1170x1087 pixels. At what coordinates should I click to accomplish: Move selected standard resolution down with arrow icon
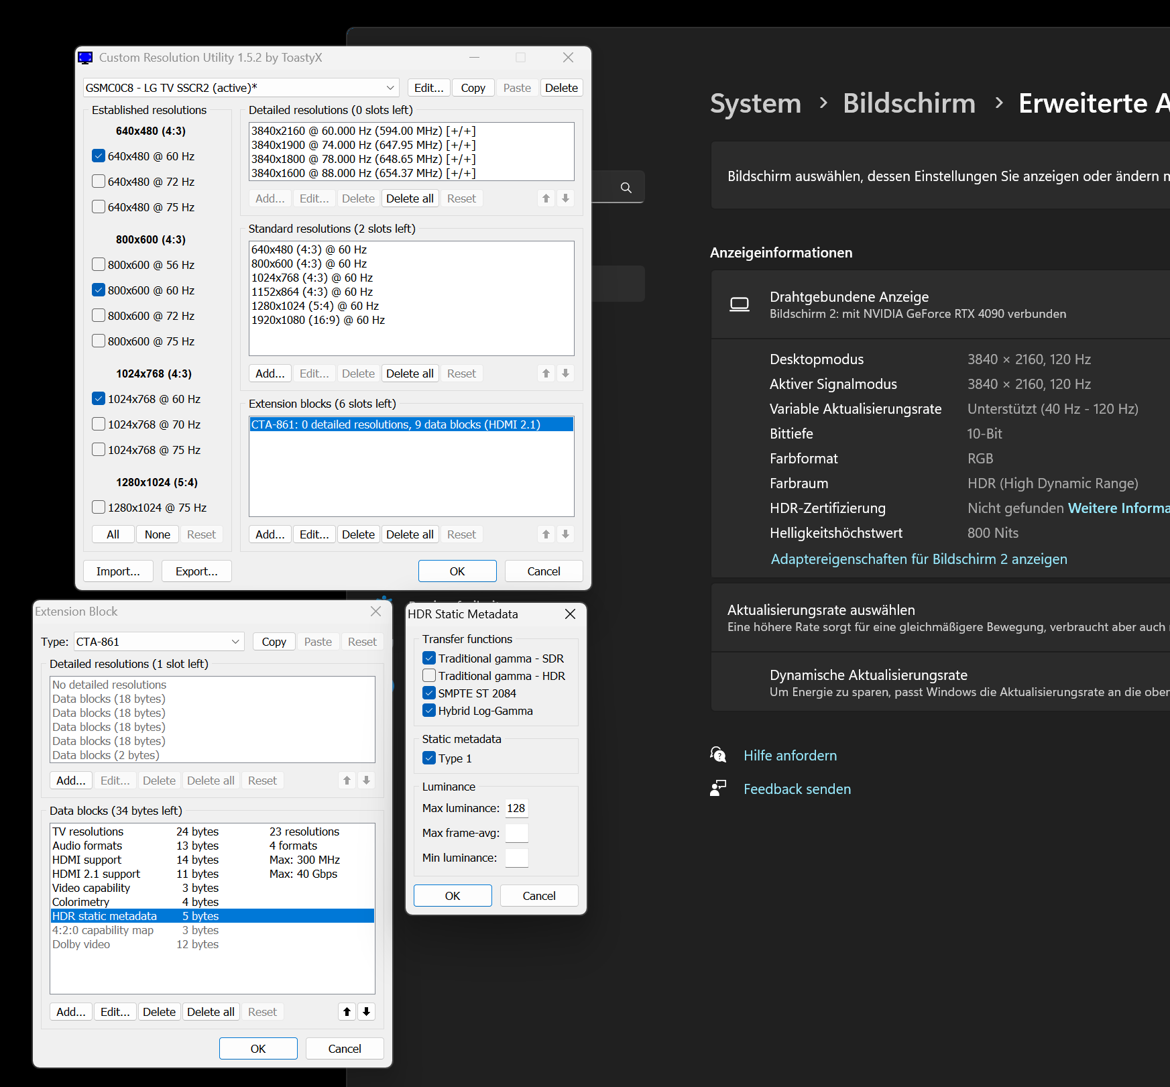click(566, 374)
